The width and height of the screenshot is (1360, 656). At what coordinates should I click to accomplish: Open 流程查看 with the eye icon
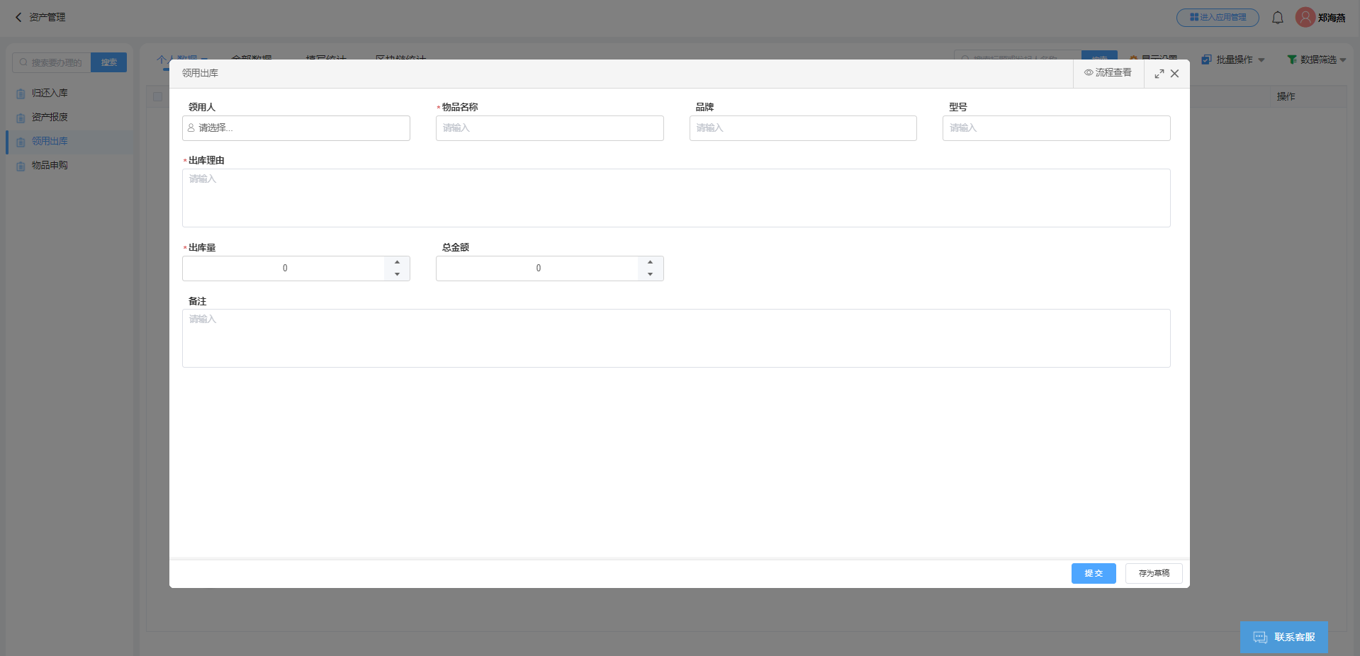click(1108, 73)
